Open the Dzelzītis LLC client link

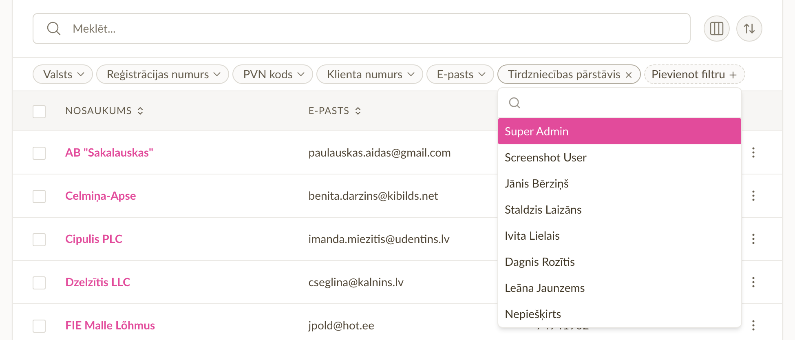[x=98, y=282]
